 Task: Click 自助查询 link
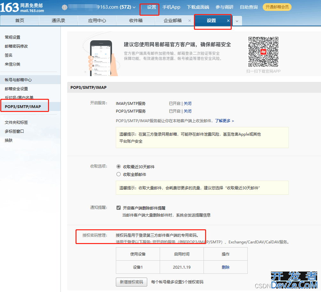(x=249, y=7)
